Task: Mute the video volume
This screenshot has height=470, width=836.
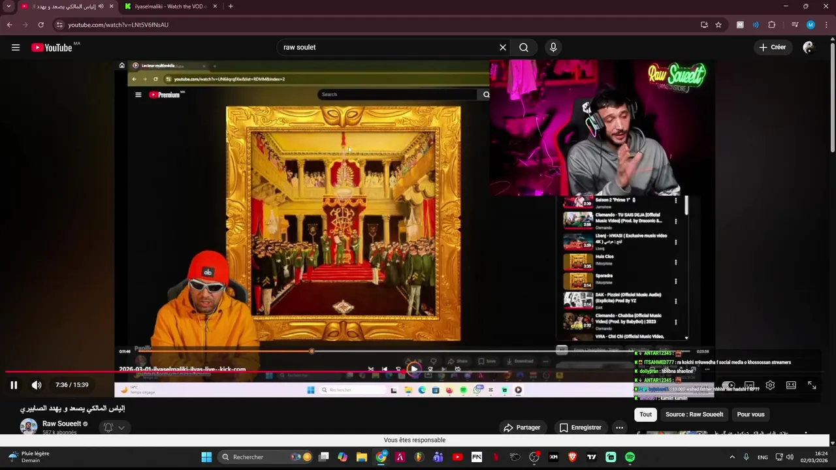Action: point(37,385)
